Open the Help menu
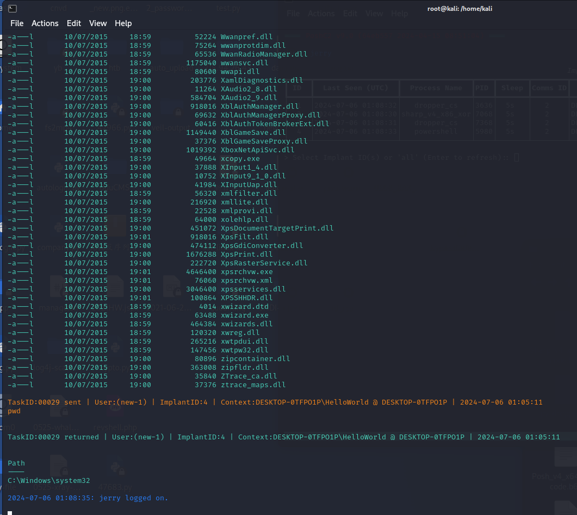 123,23
